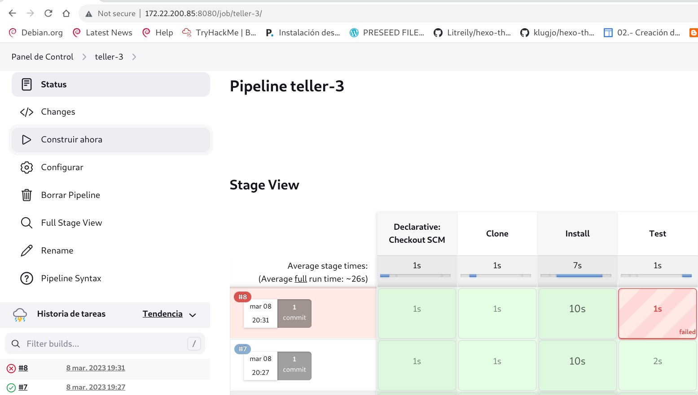Expand the teller-3 breadcrumb chevron

pyautogui.click(x=134, y=57)
